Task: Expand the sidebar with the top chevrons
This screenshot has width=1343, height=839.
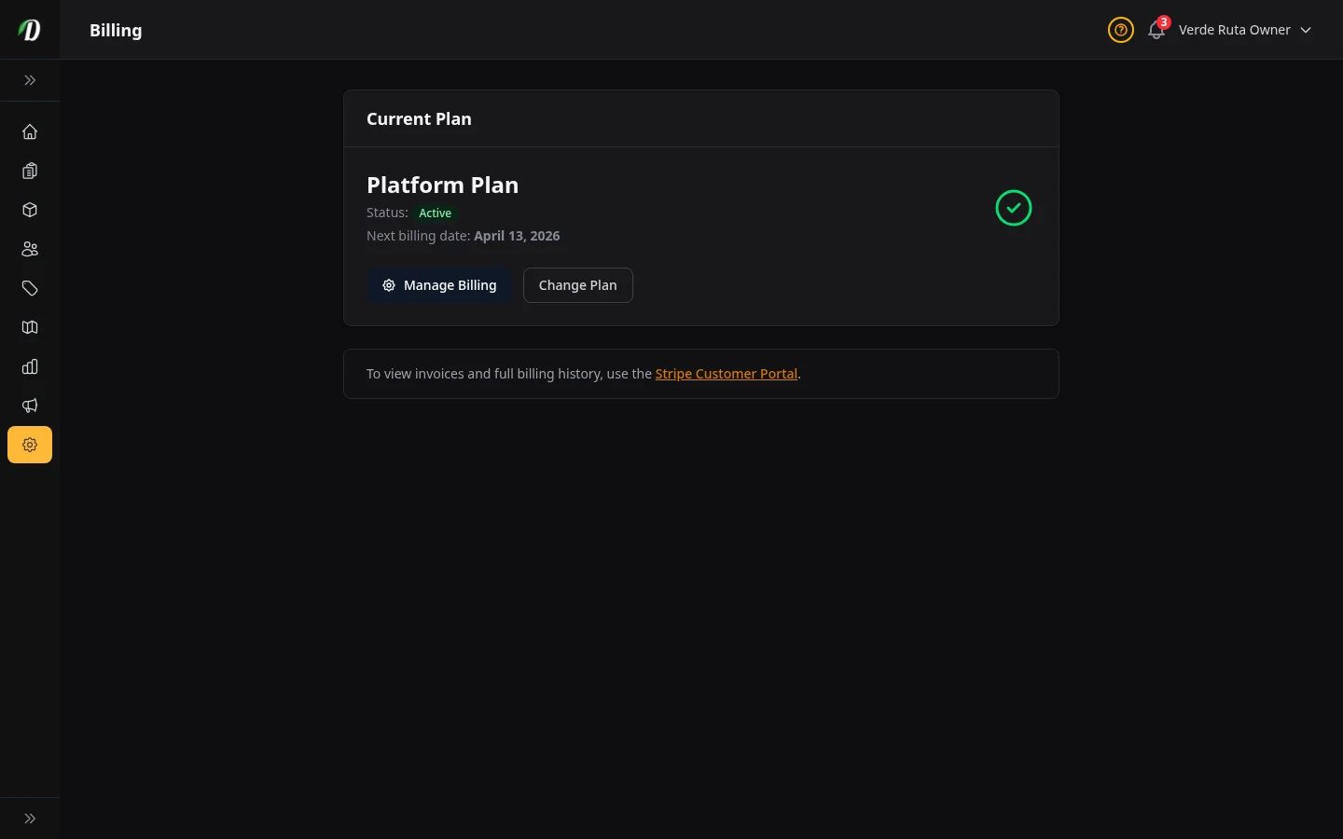Action: 30,80
